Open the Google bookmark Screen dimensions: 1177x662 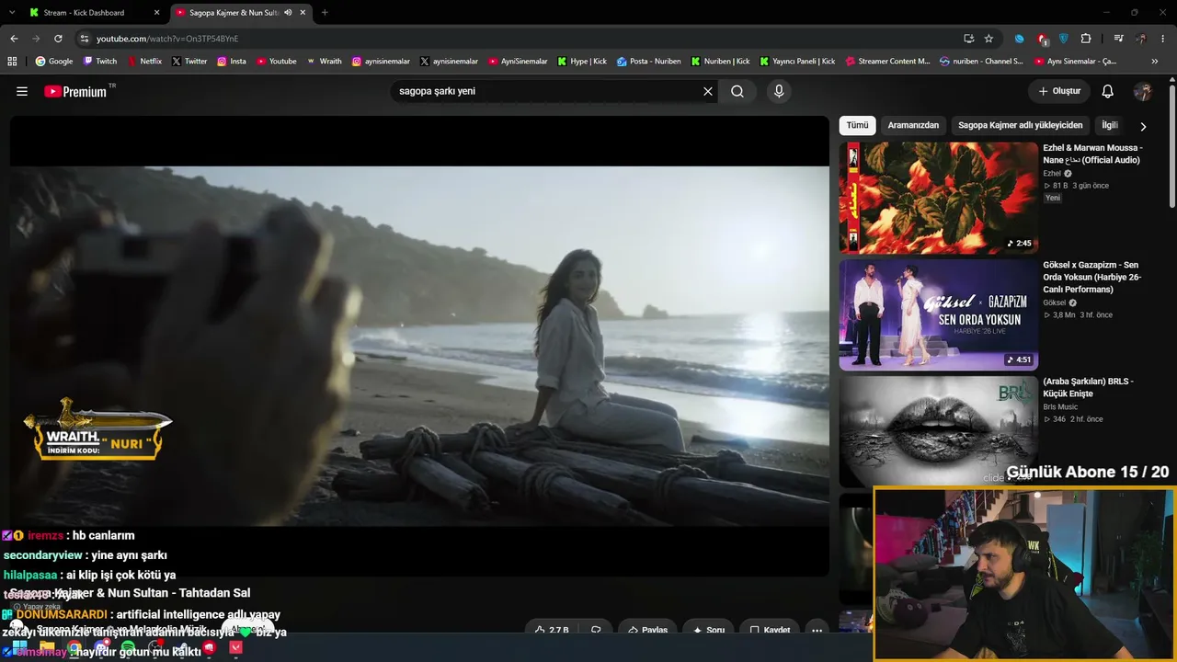pyautogui.click(x=54, y=62)
